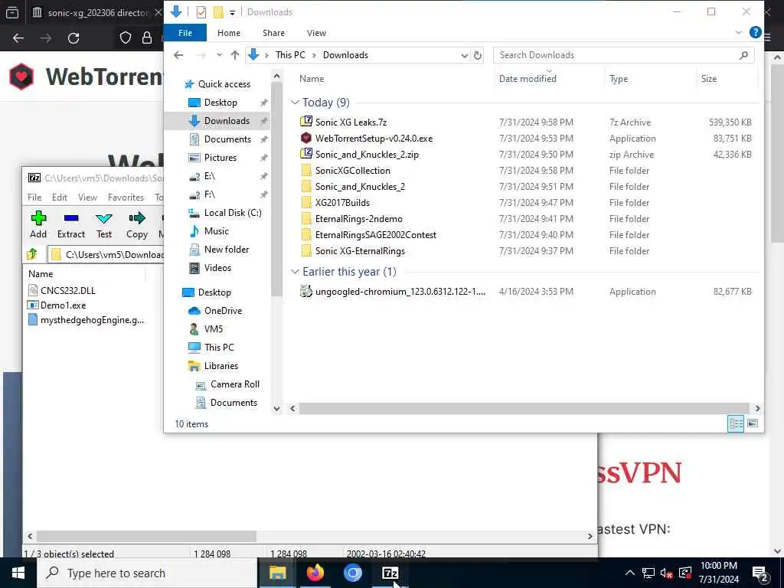Select the ungoogled-chromium installer file
The image size is (784, 588).
coord(400,292)
